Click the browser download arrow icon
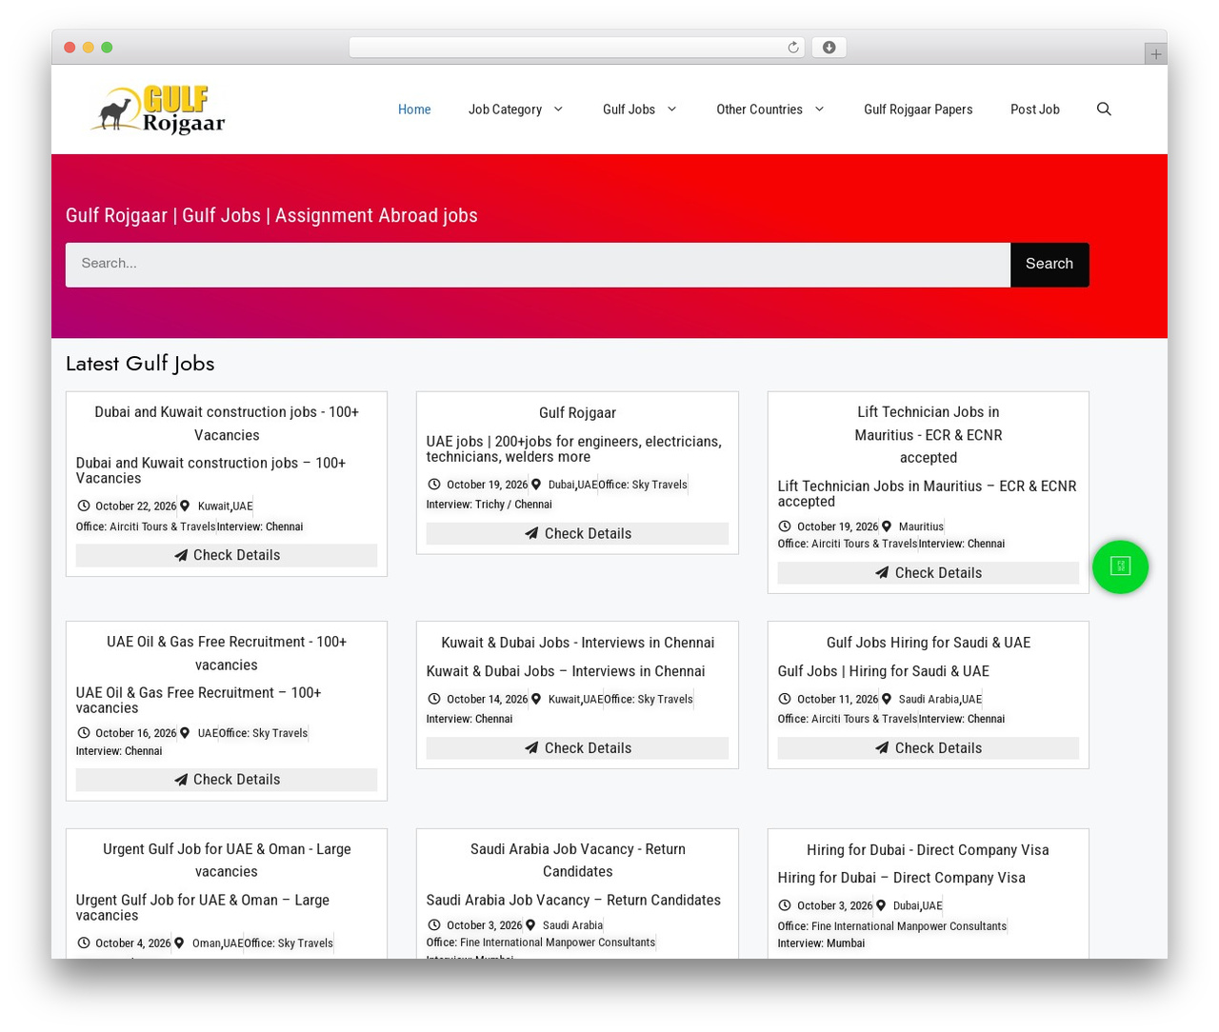Viewport: 1219px width, 1032px height. click(829, 48)
